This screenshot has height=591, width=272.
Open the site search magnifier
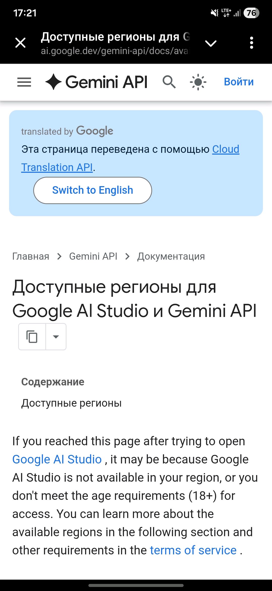pyautogui.click(x=169, y=82)
